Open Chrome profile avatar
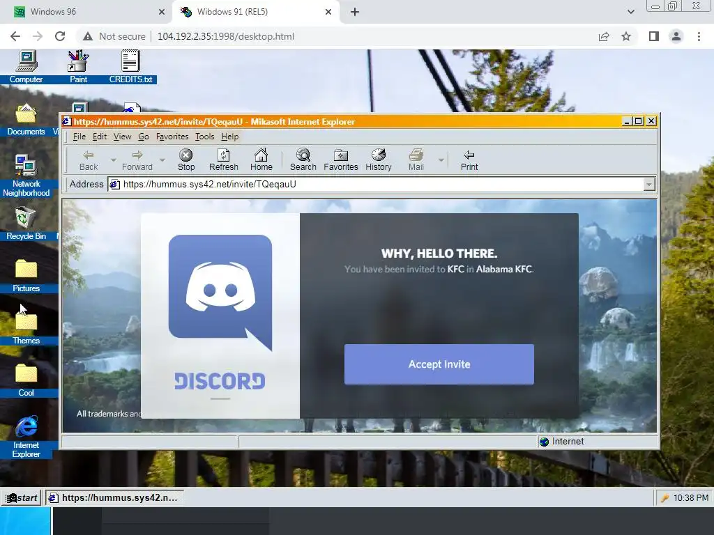Screen dimensions: 714x535 click(x=676, y=36)
